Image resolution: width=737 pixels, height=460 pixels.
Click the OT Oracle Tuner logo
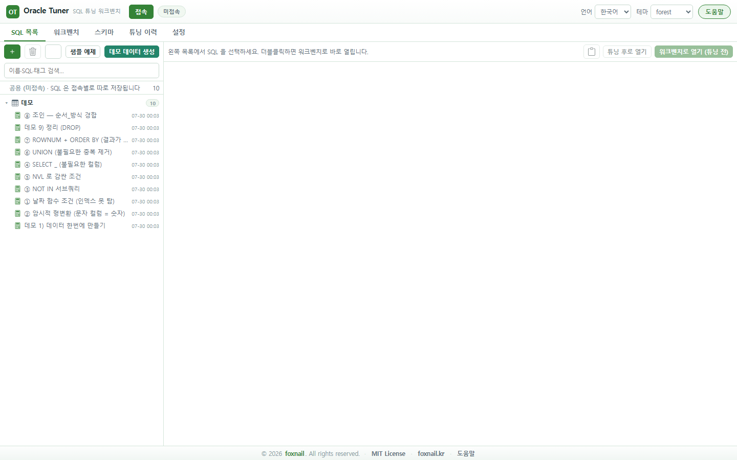click(13, 12)
